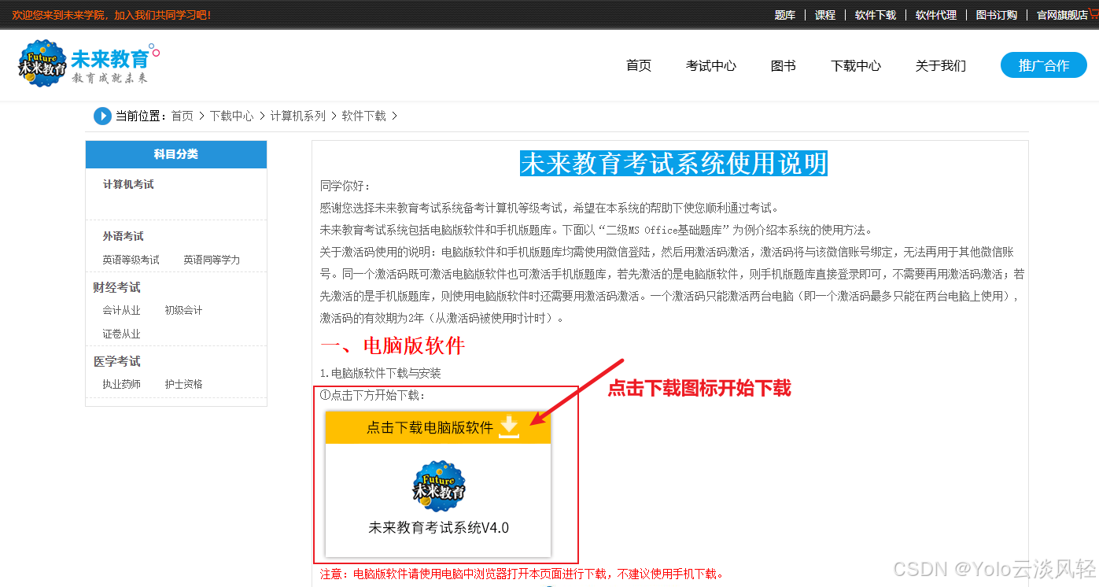Open the 英语同等学力 subcategory
The height and width of the screenshot is (587, 1099).
[212, 260]
